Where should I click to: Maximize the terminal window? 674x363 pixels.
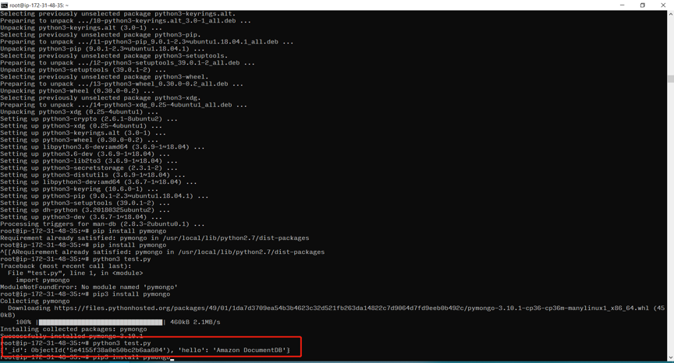[643, 5]
